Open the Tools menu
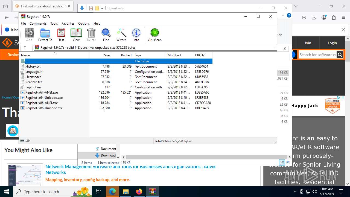This screenshot has height=197, width=350. click(54, 24)
